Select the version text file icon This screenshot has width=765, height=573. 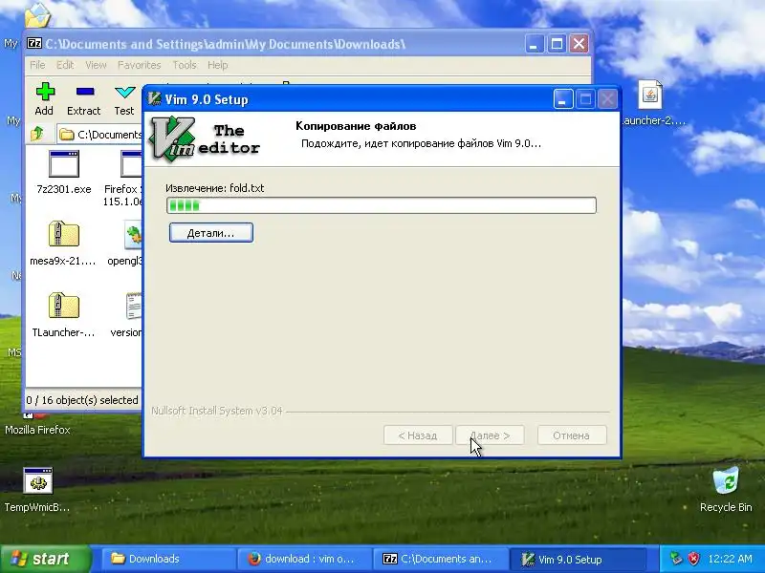pyautogui.click(x=134, y=306)
